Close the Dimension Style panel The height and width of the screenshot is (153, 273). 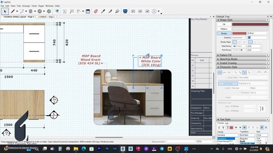[267, 67]
